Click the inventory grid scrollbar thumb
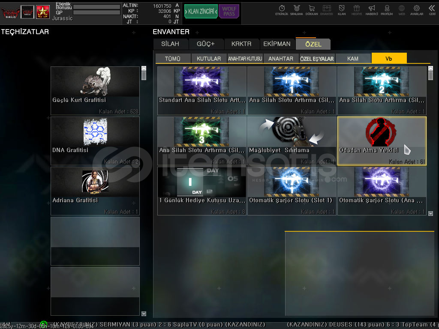 click(430, 75)
